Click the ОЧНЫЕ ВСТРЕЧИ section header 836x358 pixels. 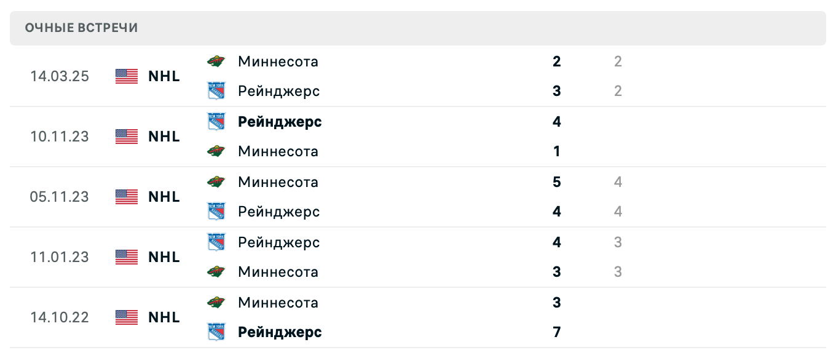(82, 28)
